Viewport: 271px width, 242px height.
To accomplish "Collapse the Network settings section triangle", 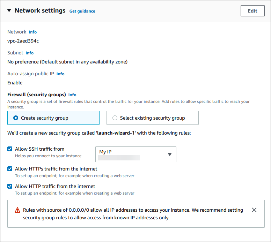I will pyautogui.click(x=9, y=10).
